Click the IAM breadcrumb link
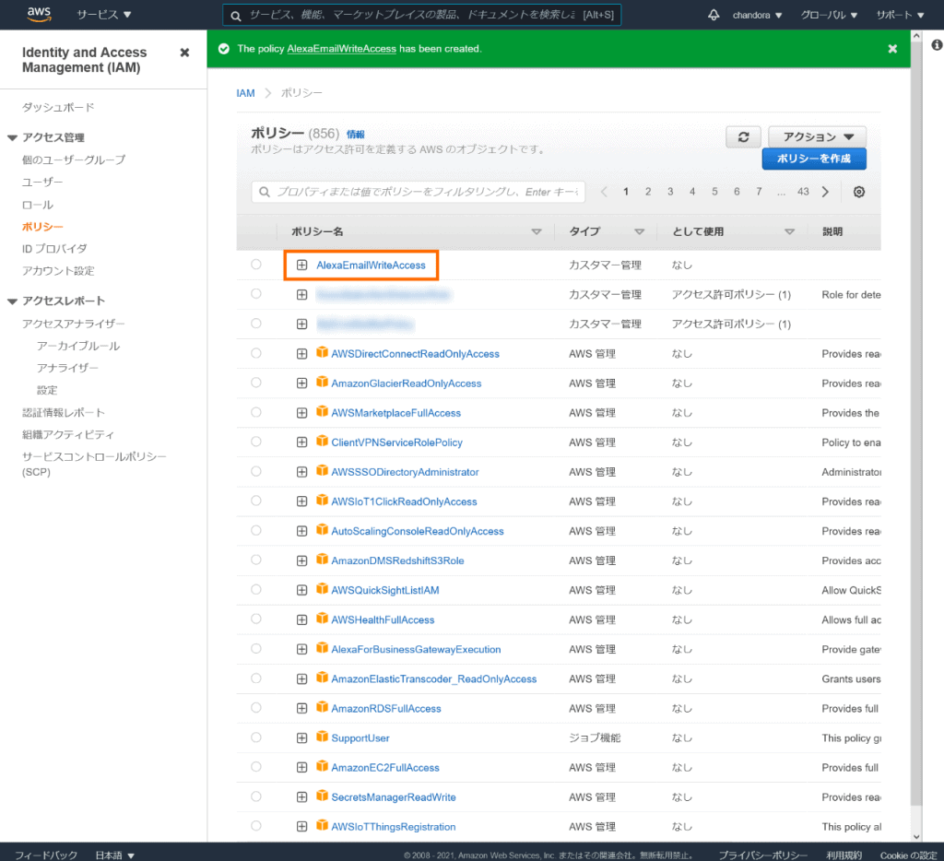 [x=245, y=93]
